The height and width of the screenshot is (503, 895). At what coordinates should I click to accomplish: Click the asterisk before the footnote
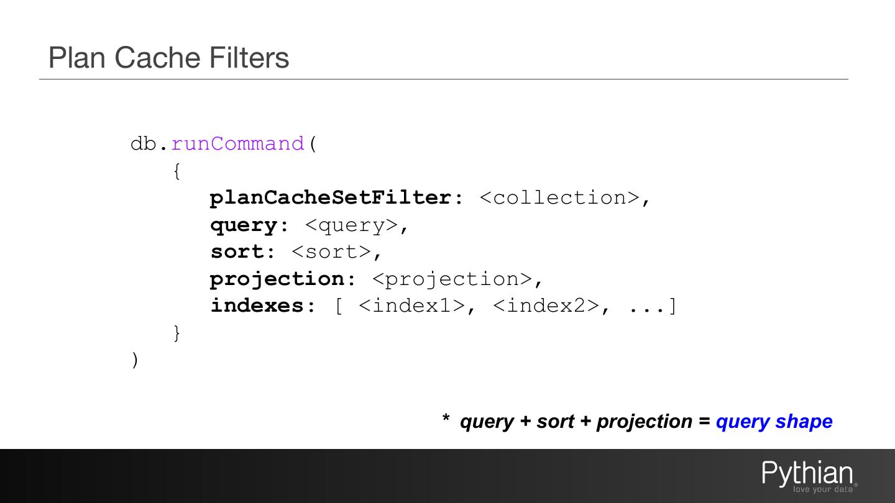tap(446, 419)
